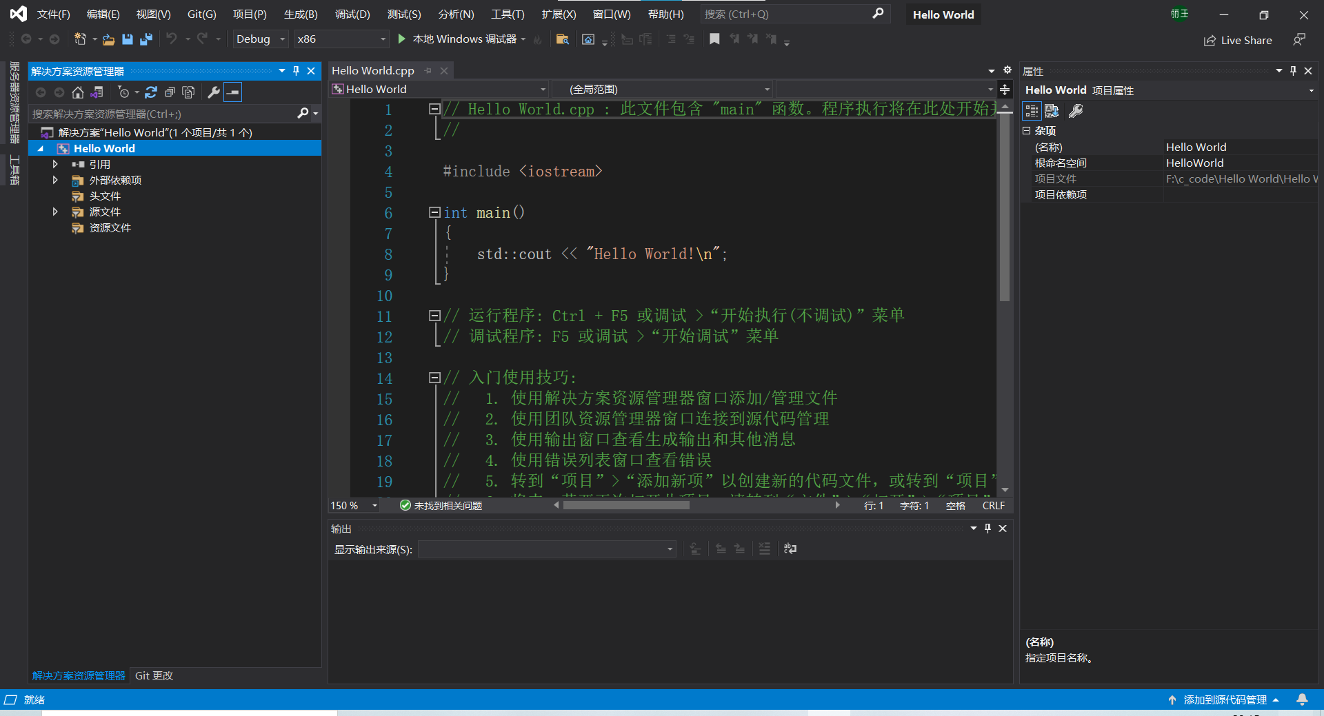This screenshot has width=1324, height=716.
Task: Expand the 外部依赖项 node
Action: tap(55, 180)
